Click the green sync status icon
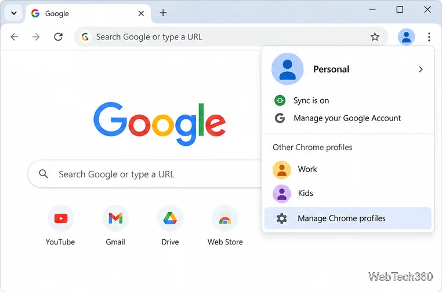The width and height of the screenshot is (442, 292). (x=280, y=100)
